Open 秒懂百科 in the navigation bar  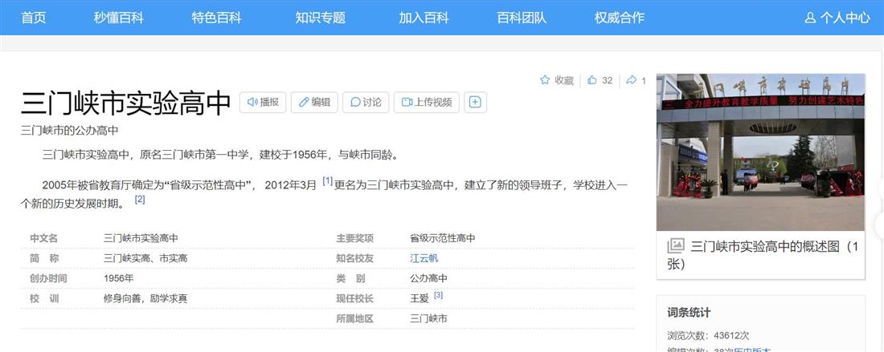point(119,18)
